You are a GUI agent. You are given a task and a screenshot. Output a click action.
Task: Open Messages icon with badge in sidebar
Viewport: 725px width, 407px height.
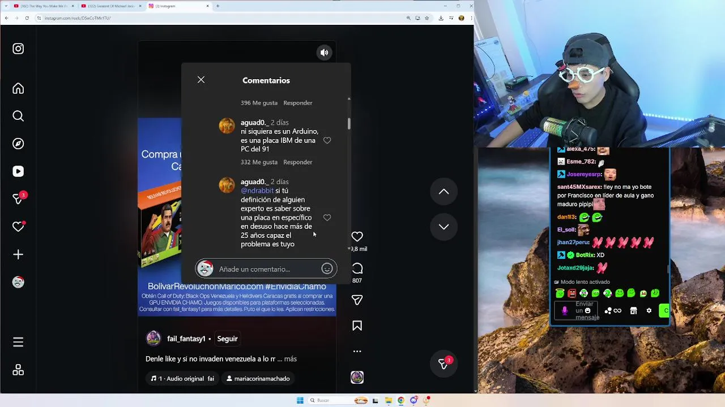point(19,198)
